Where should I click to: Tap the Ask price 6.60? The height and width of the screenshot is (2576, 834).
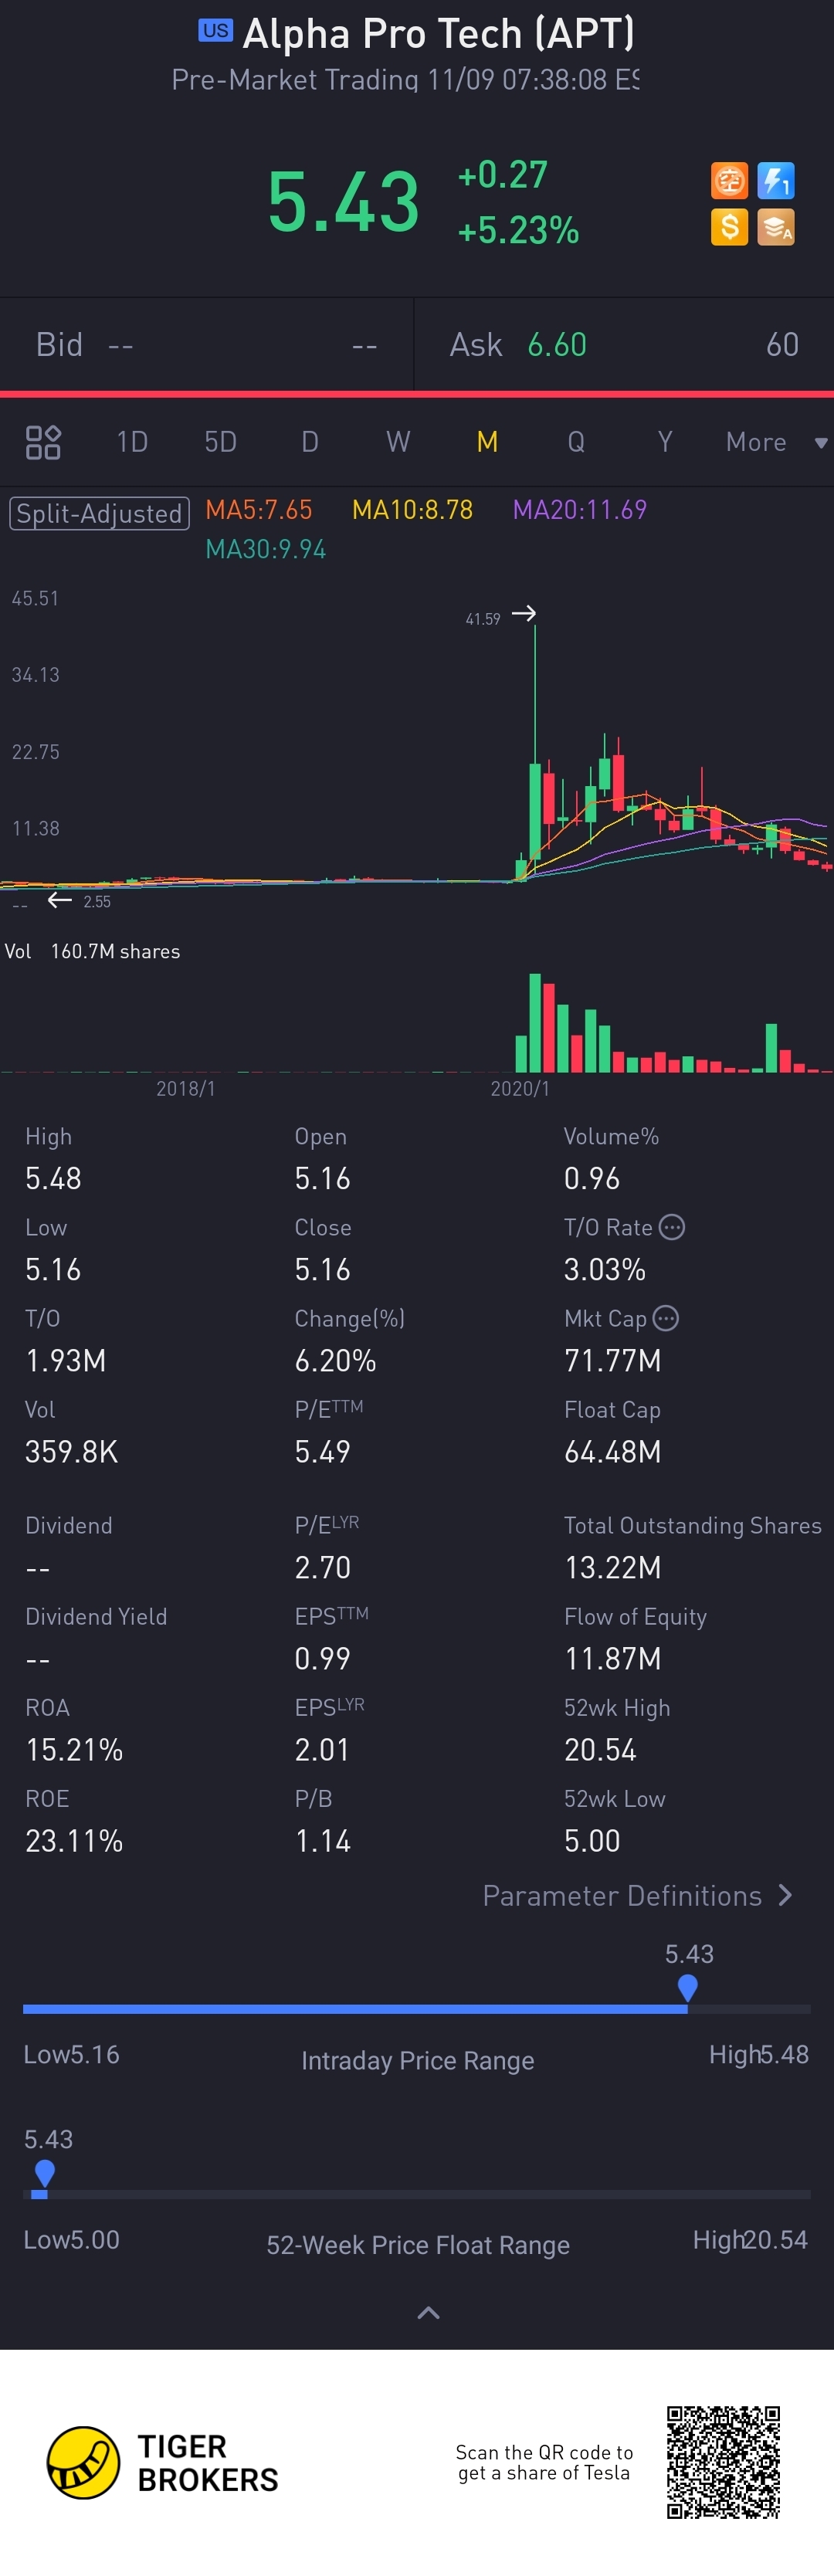[x=557, y=345]
